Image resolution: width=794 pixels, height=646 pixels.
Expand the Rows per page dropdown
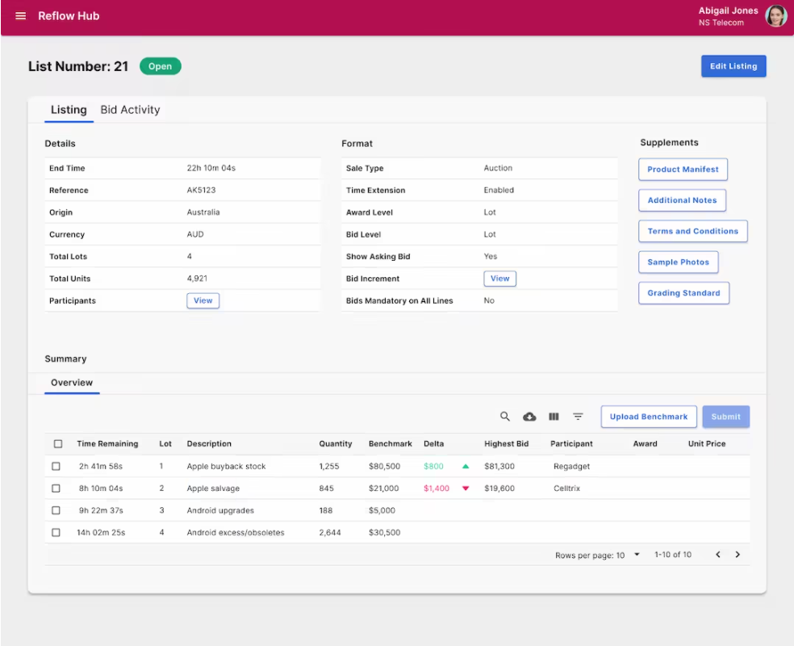[x=637, y=554]
